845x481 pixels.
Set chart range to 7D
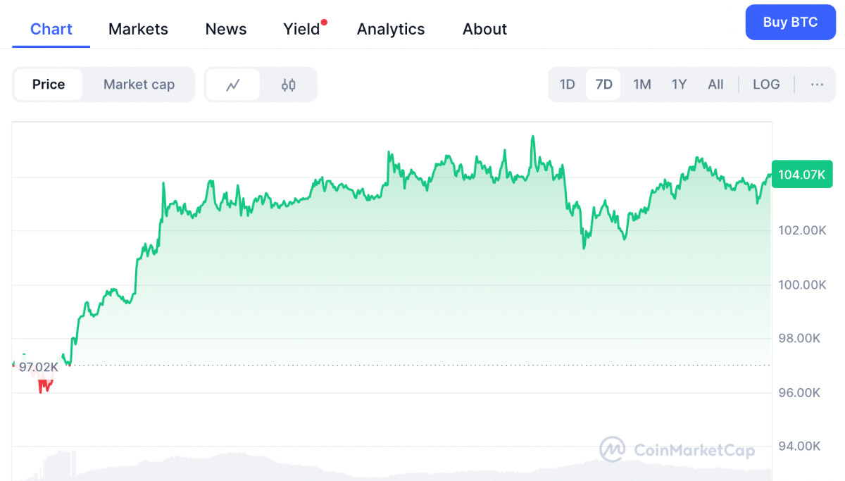[x=603, y=85]
